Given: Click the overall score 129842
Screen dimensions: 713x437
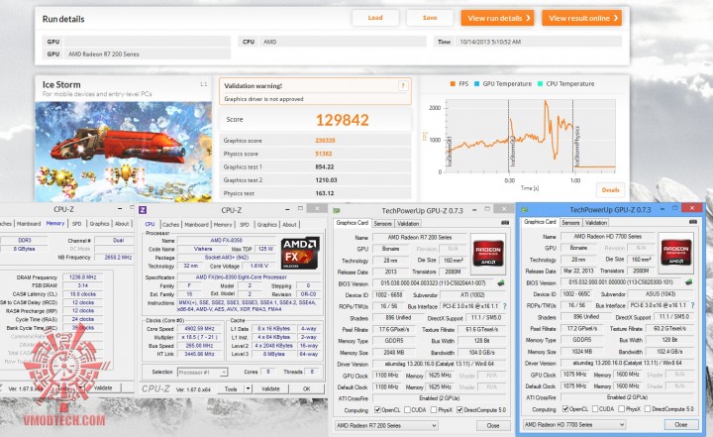Looking at the screenshot, I should (342, 120).
